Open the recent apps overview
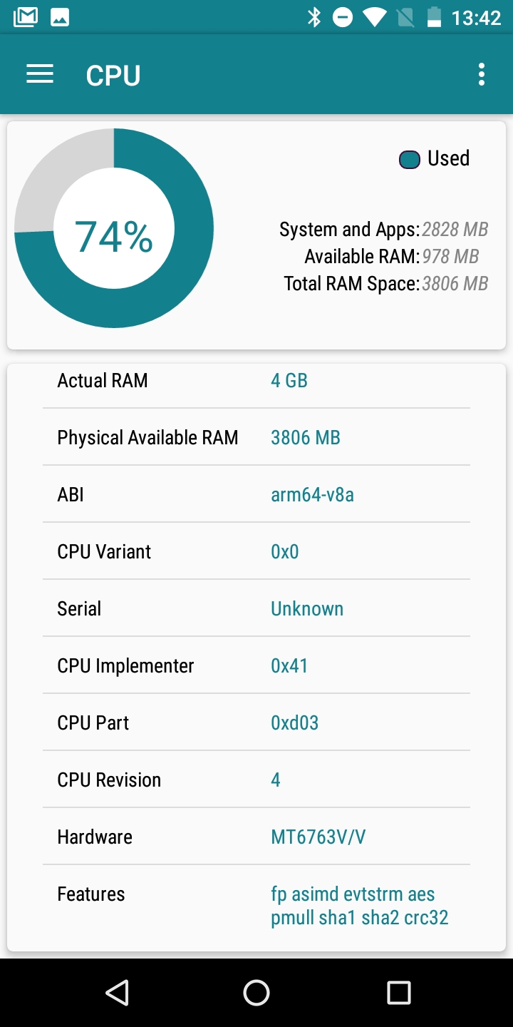The width and height of the screenshot is (513, 1027). pyautogui.click(x=399, y=992)
